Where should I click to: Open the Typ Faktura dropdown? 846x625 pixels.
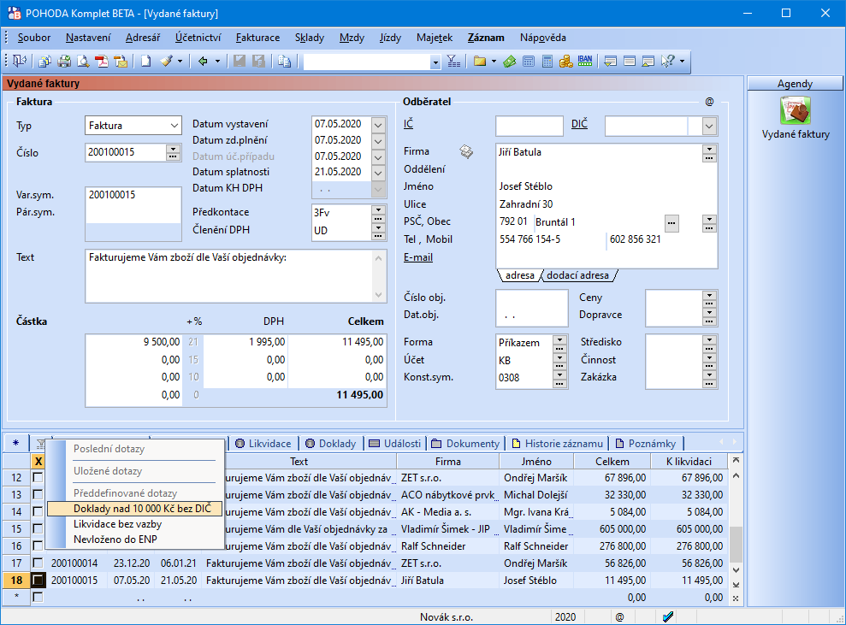pyautogui.click(x=175, y=126)
